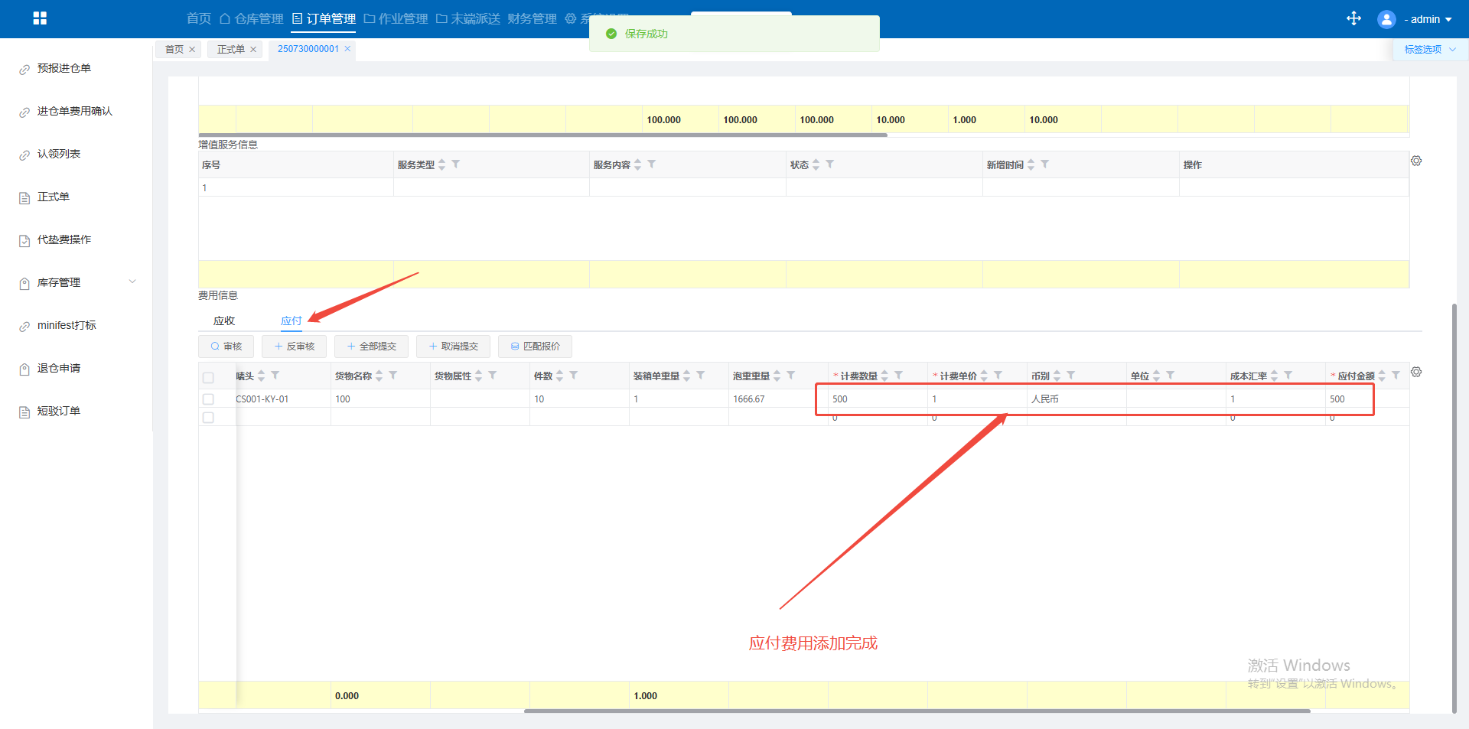Click the 反审核 button

(294, 347)
